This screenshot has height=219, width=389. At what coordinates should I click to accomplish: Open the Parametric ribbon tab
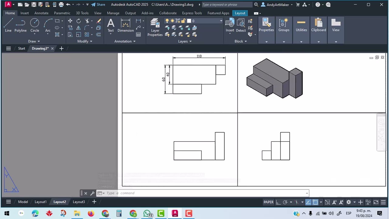[62, 13]
